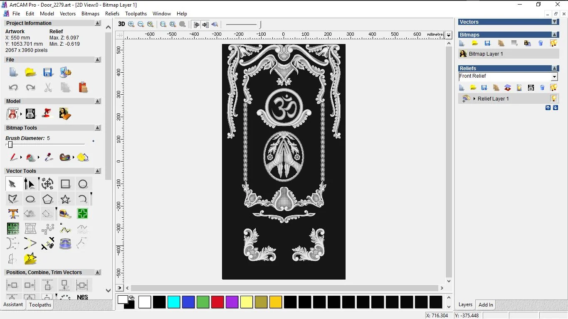Toggle visibility bulb for Relief Layer 1
Viewport: 568px width, 319px height.
[553, 99]
